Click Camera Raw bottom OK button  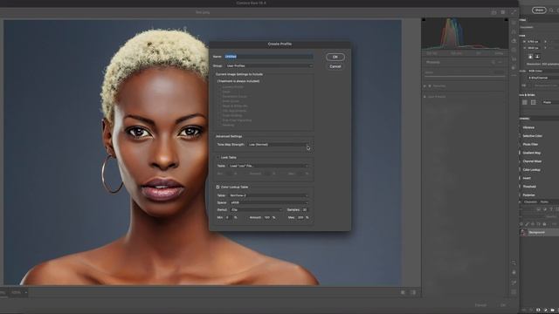tap(503, 305)
